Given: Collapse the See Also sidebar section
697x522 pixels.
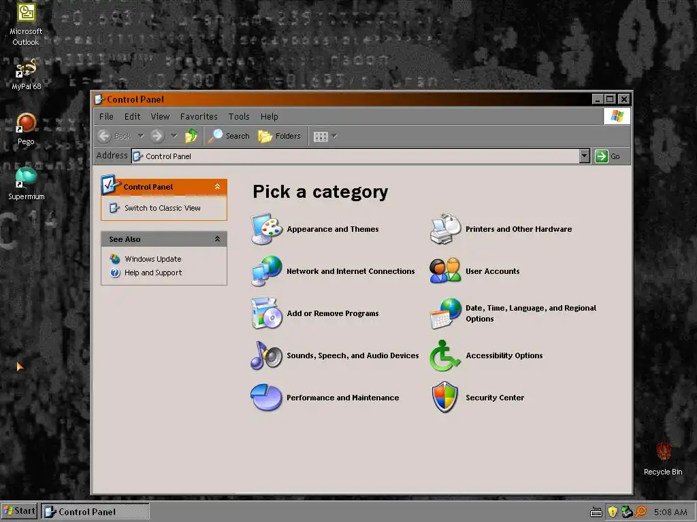Looking at the screenshot, I should point(217,239).
